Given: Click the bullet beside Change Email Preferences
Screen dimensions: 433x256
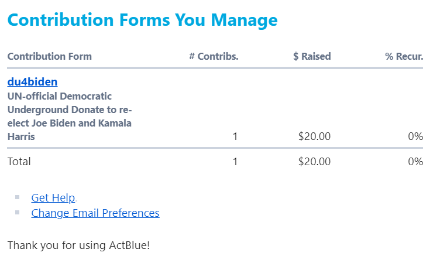Looking at the screenshot, I should tap(18, 213).
